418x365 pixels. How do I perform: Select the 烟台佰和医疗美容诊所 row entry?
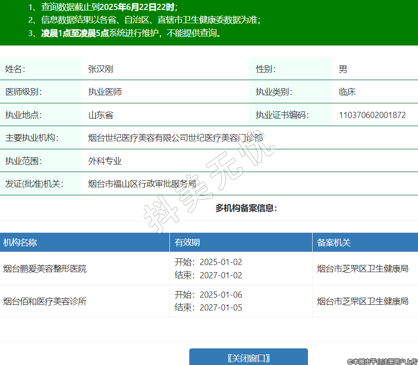(45, 301)
